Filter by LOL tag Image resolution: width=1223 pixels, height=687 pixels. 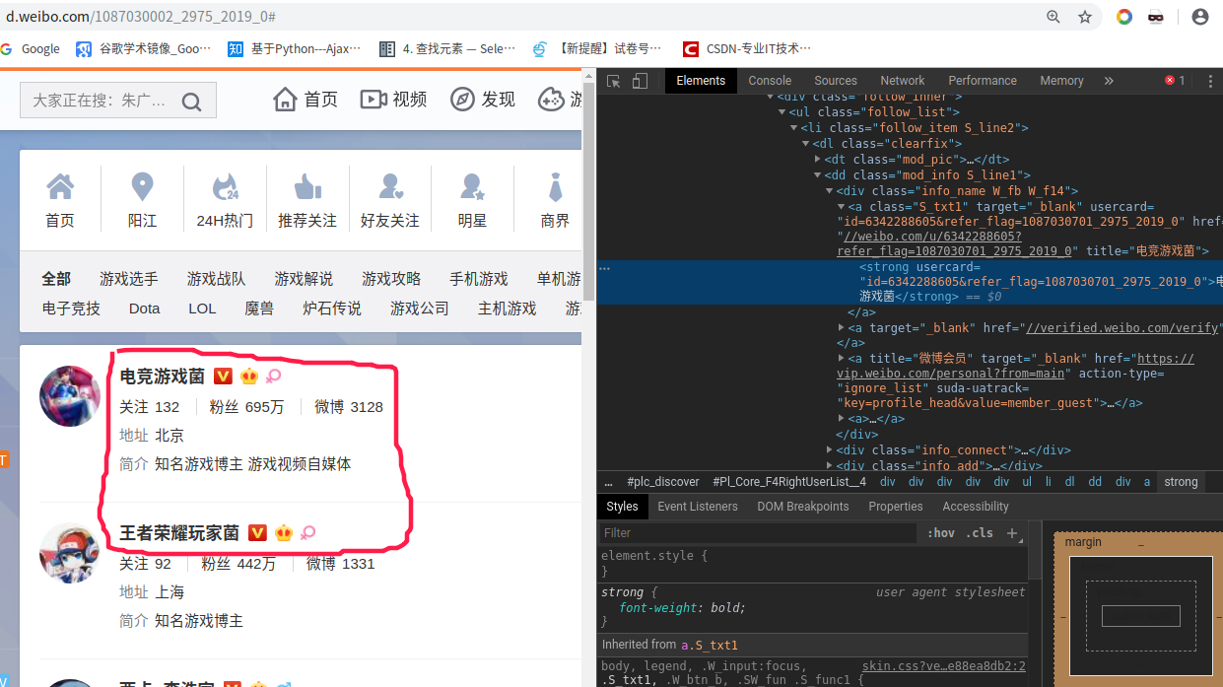tap(202, 309)
